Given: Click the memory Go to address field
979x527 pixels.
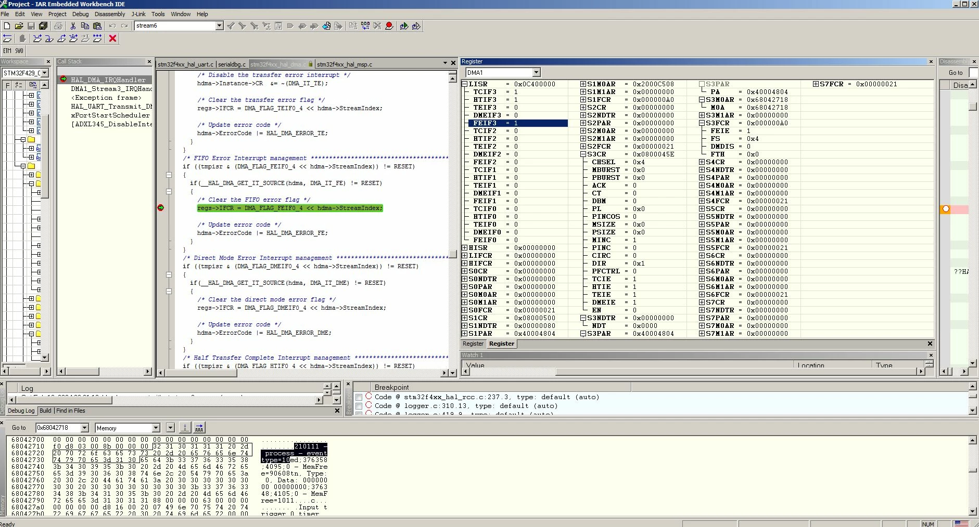Looking at the screenshot, I should (x=58, y=428).
